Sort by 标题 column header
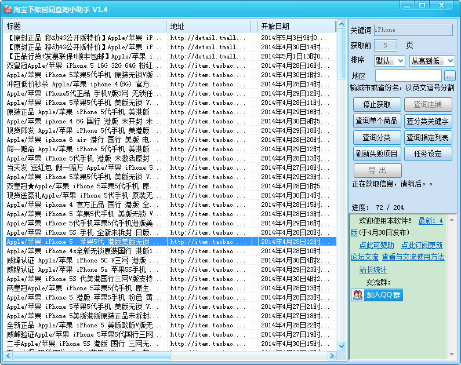This screenshot has width=461, height=365. pos(85,26)
